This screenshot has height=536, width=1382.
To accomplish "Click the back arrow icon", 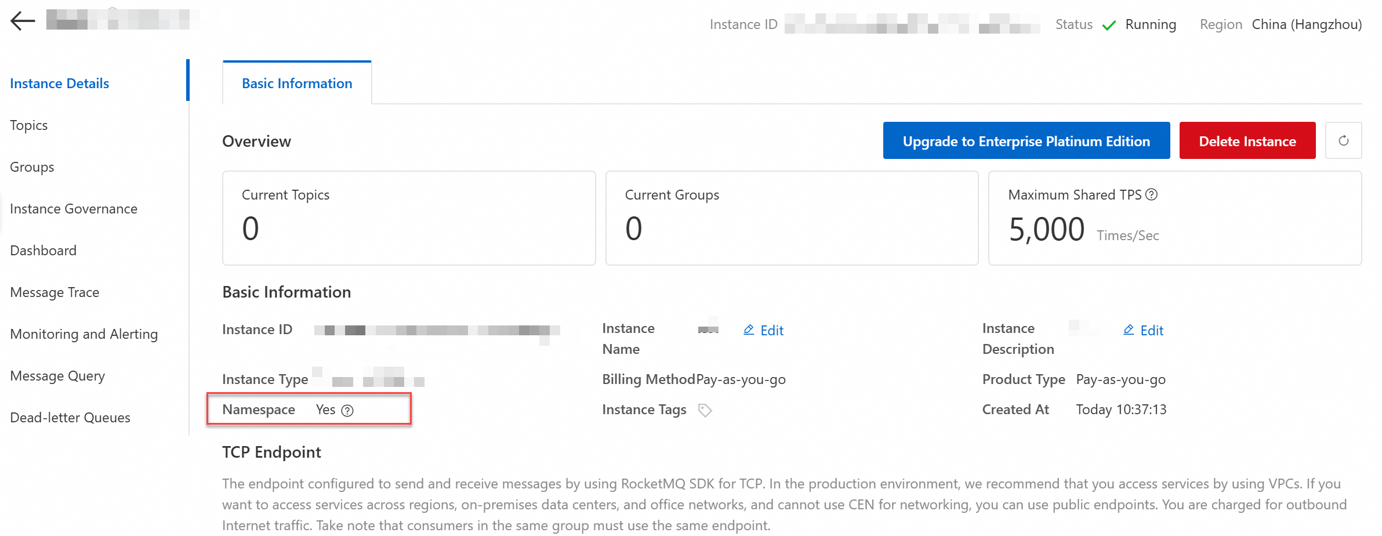I will [x=23, y=21].
